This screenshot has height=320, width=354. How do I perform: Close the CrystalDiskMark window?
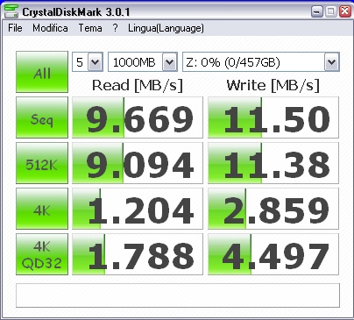click(x=345, y=11)
